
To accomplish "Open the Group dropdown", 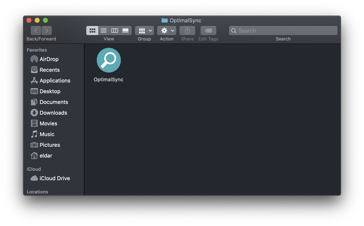I will tap(144, 30).
